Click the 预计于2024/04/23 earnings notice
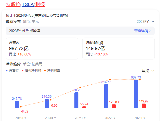 [37, 15]
